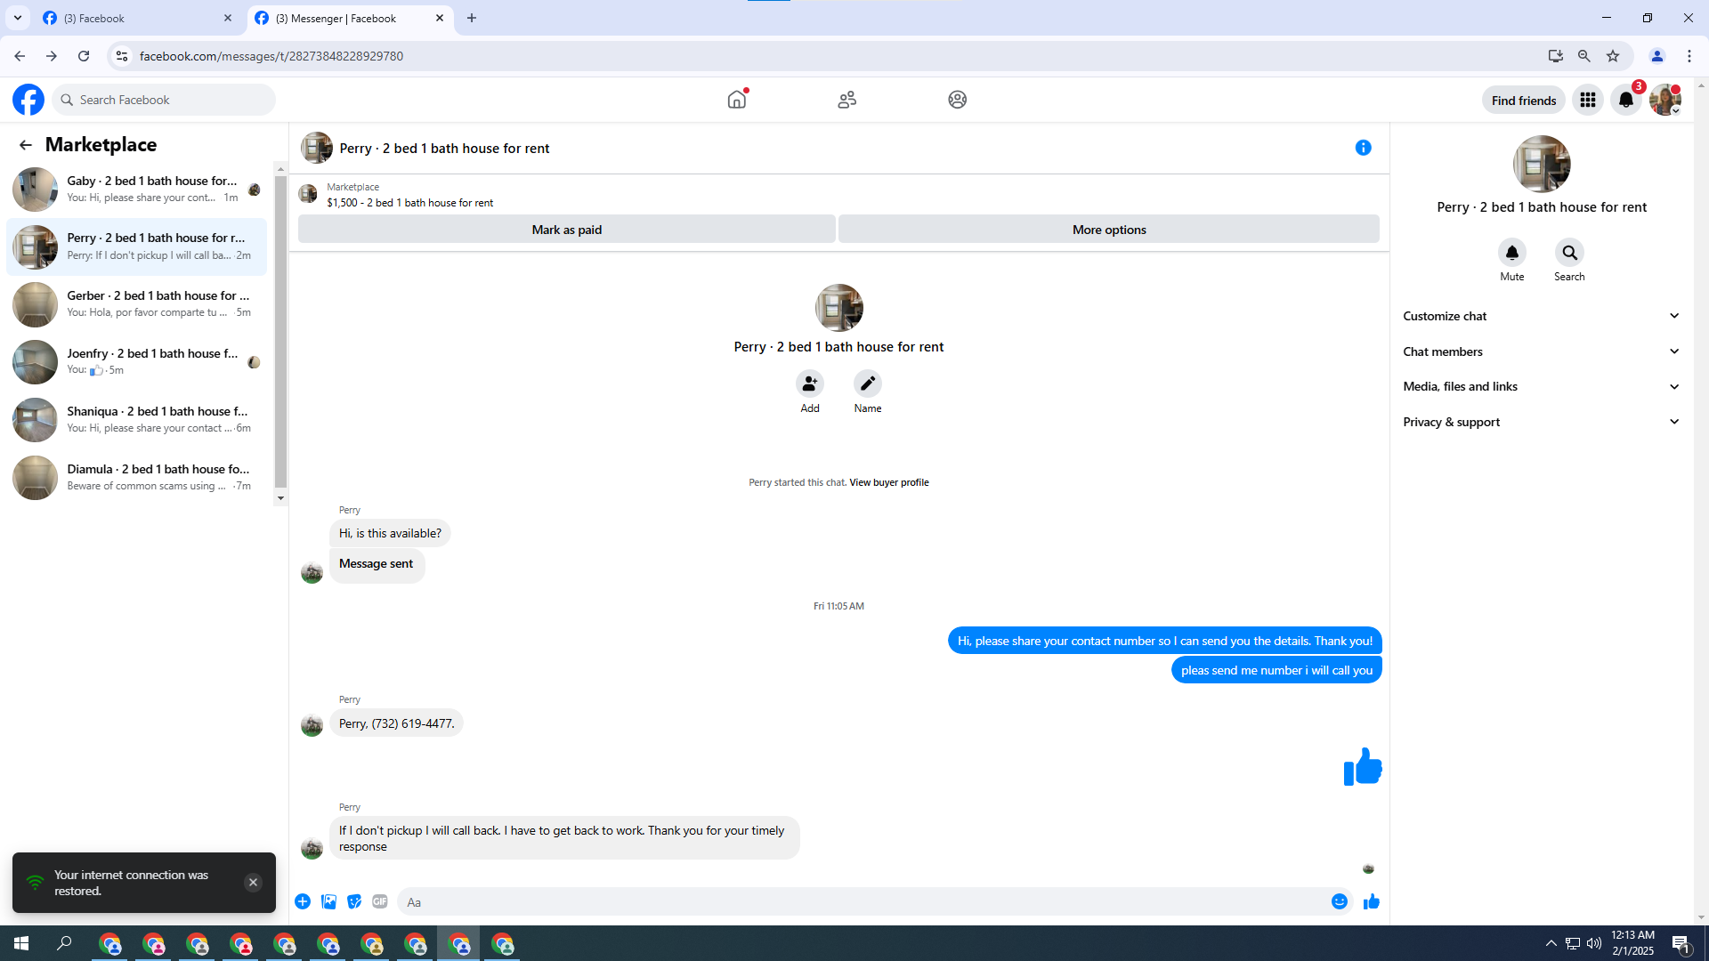1709x961 pixels.
Task: Choose a sticker in composer
Action: click(355, 901)
